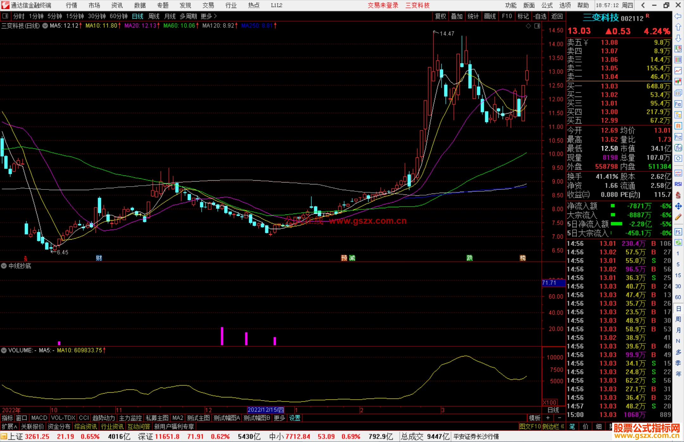Click the 设置 indicator settings link
Screen dimensions: 684x442
(x=294, y=418)
